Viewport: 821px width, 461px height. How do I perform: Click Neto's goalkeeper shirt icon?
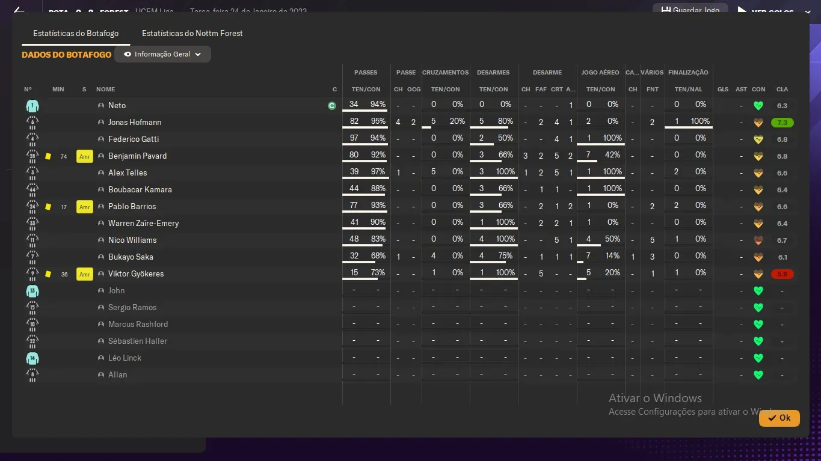point(32,106)
